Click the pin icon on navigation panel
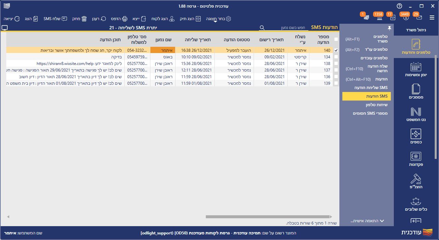439x240 pixels. point(389,28)
